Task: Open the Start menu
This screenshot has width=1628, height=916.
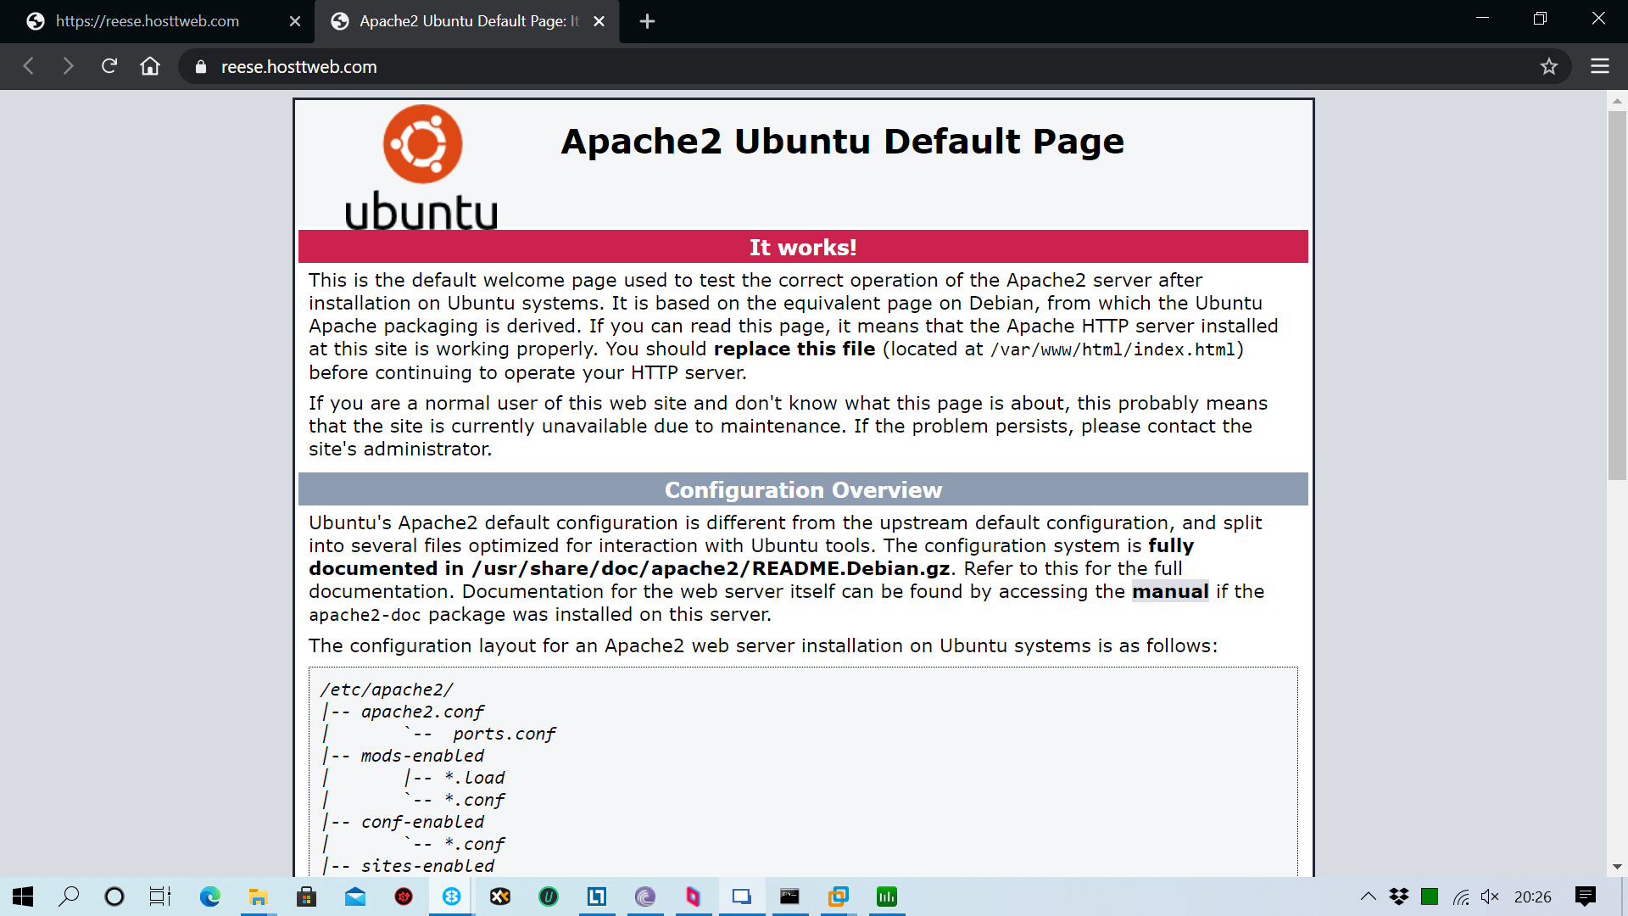Action: coord(23,896)
